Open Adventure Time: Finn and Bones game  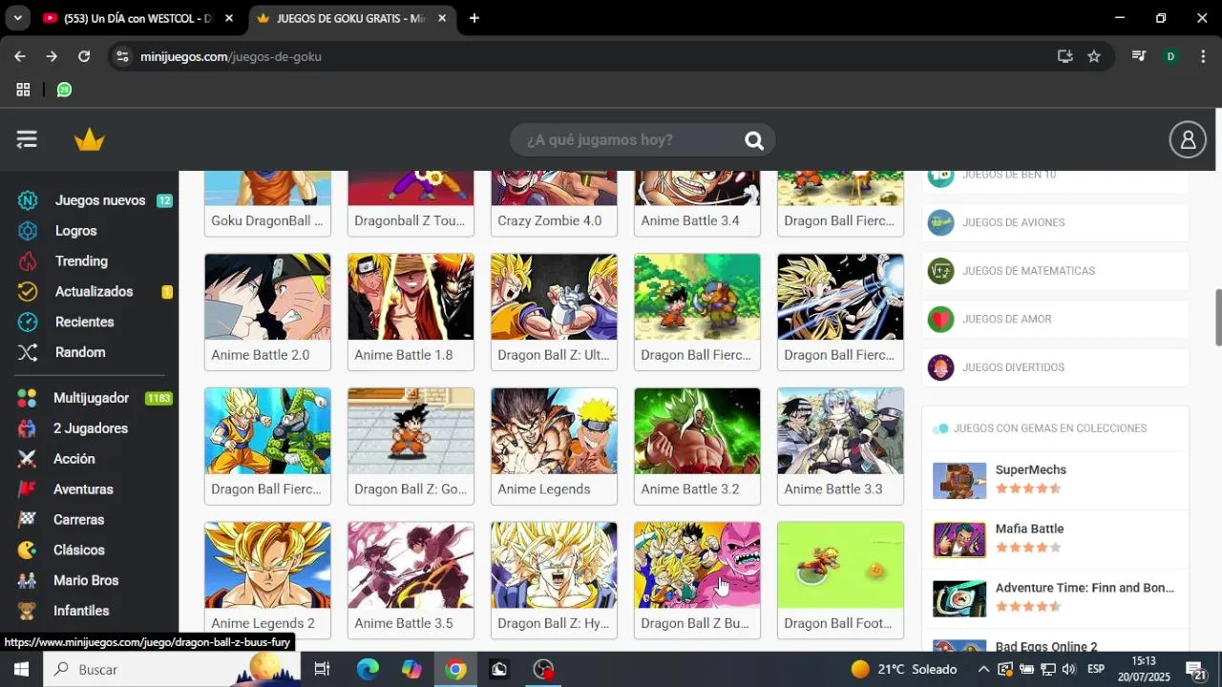pyautogui.click(x=1085, y=588)
